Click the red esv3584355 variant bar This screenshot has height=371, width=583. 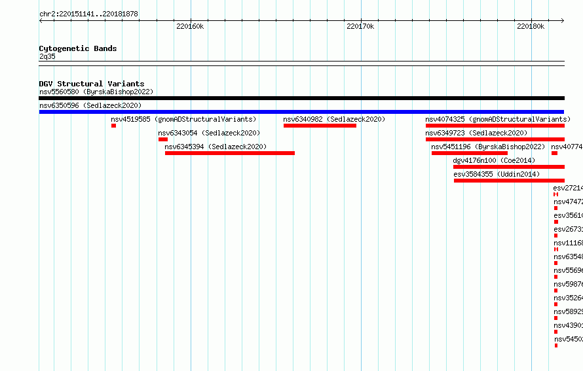pyautogui.click(x=509, y=181)
